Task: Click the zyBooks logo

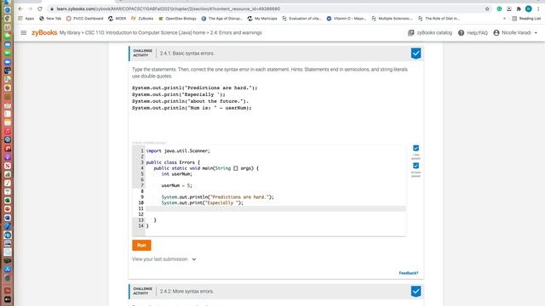Action: [44, 32]
